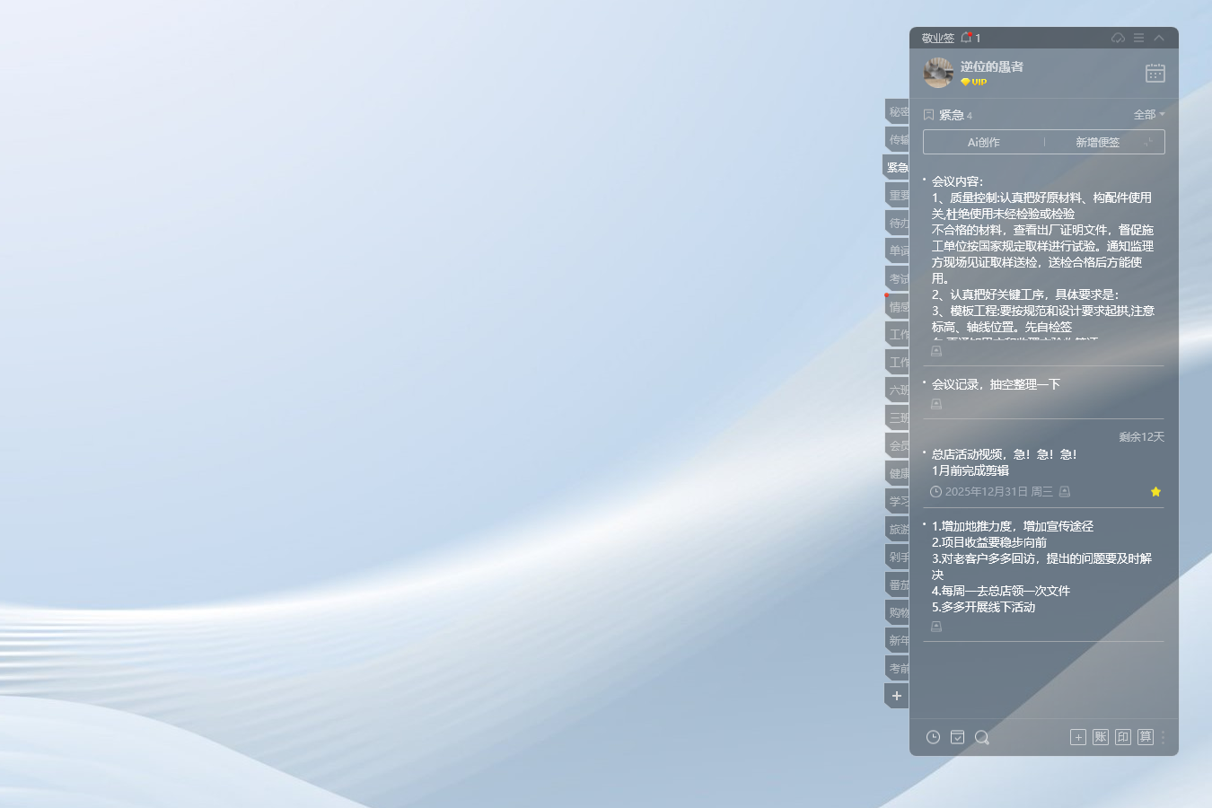Open calendar view with the top-right calendar icon

(x=1154, y=73)
